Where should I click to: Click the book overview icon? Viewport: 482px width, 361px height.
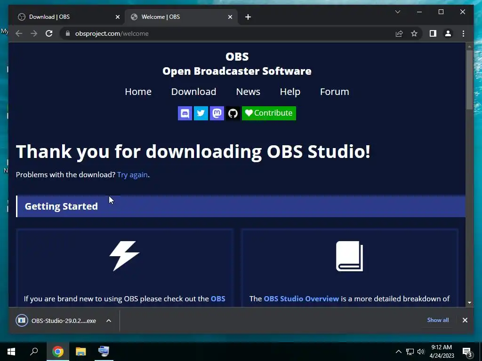click(350, 256)
